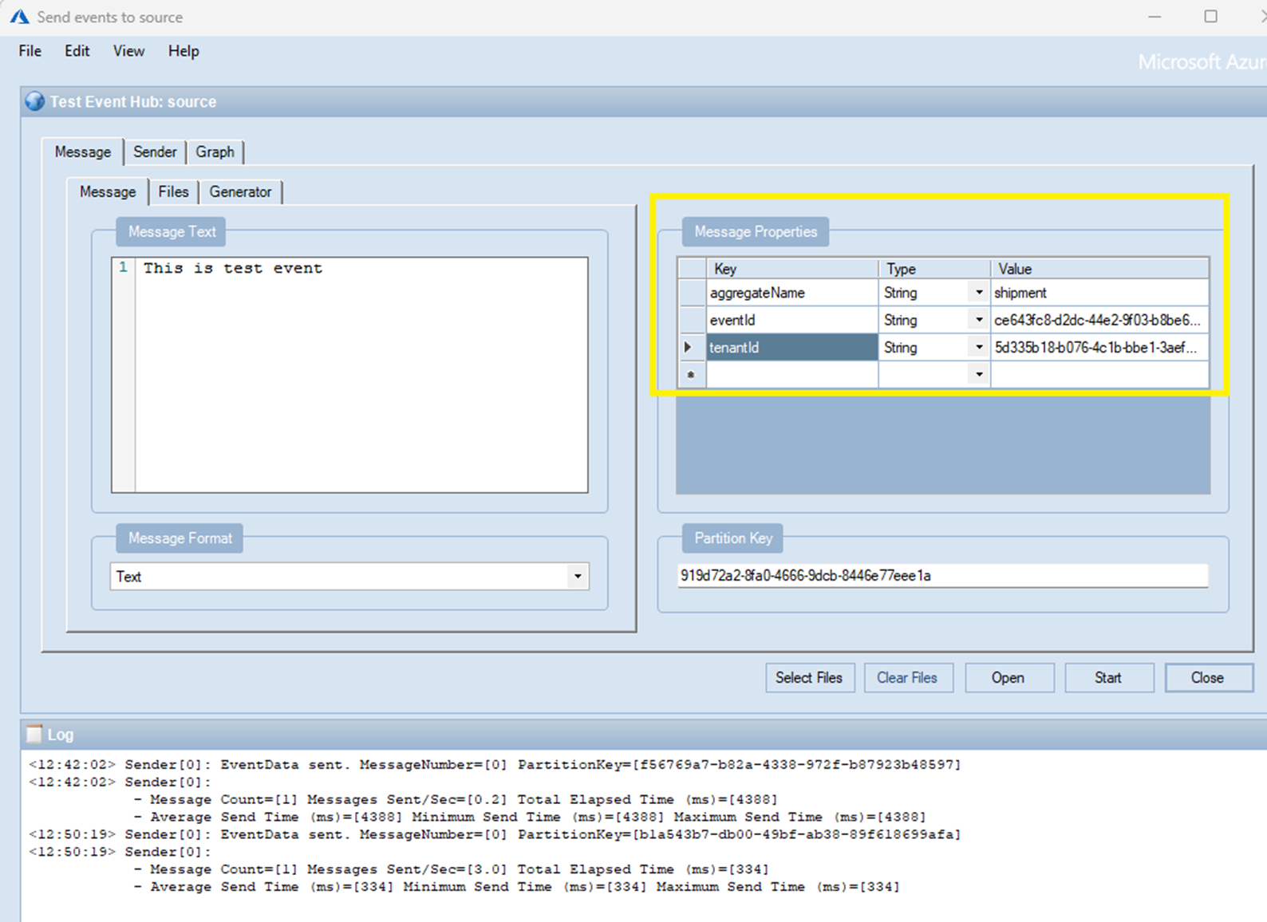
Task: Select the inner Message sub-tab
Action: pos(108,191)
